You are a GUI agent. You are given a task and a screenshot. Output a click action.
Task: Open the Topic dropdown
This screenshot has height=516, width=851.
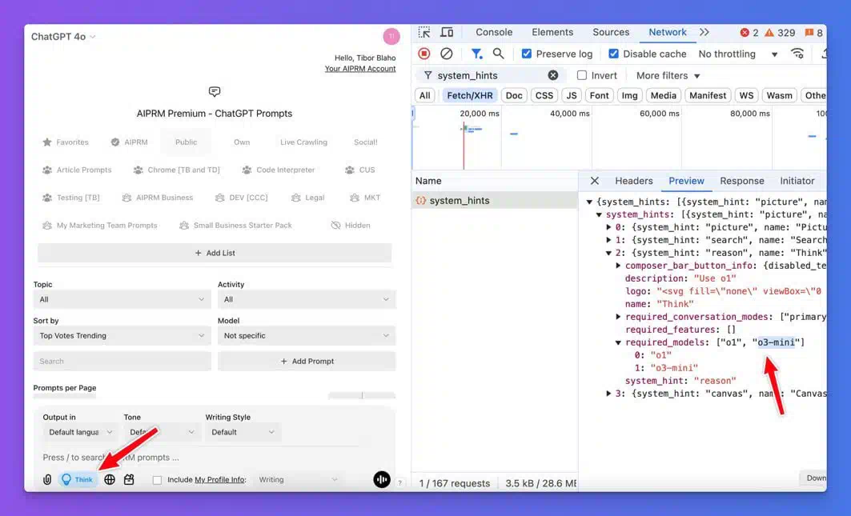click(122, 299)
